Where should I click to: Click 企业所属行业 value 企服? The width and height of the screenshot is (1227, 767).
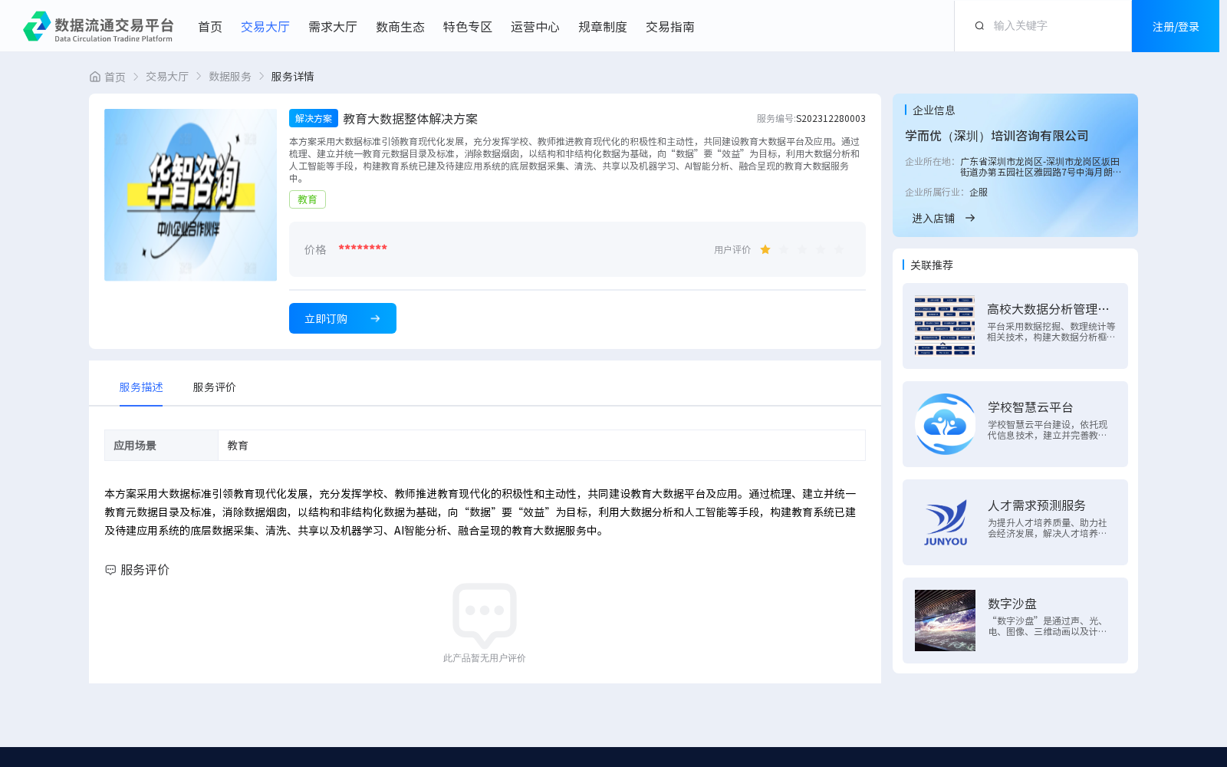(x=979, y=193)
